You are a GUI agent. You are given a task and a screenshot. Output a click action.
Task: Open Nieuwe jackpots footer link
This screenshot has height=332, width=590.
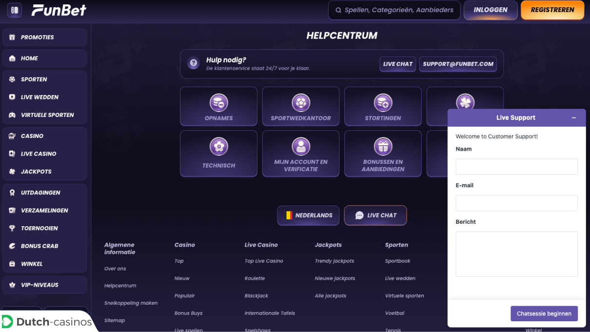(335, 278)
